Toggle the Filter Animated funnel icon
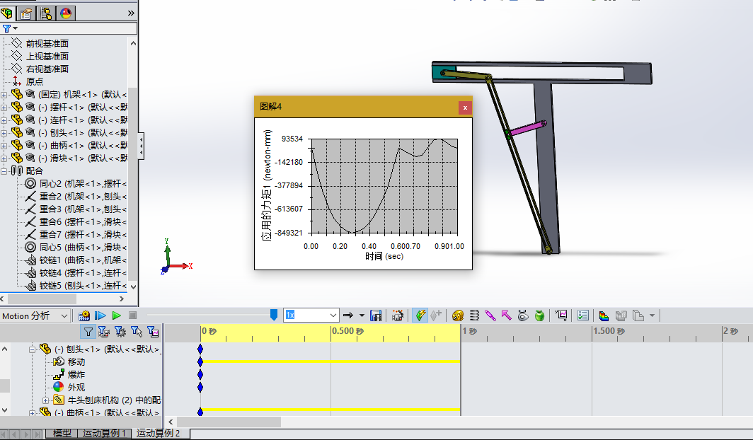 (104, 331)
